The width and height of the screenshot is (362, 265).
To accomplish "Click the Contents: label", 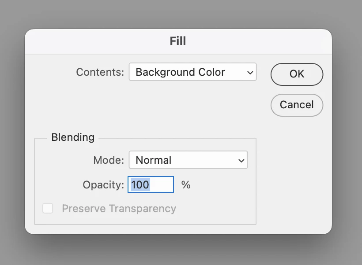I will click(100, 72).
